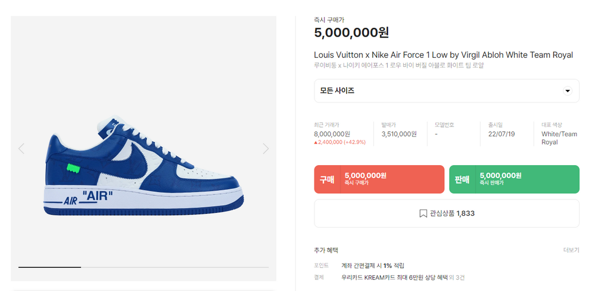Click the 발매가 3,510,000원 value

[x=399, y=134]
